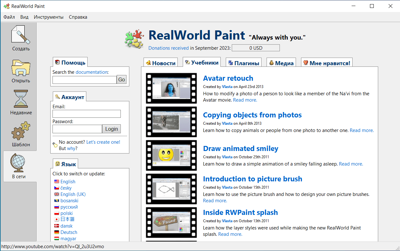Click the Login button
The image size is (400, 251).
click(x=111, y=129)
